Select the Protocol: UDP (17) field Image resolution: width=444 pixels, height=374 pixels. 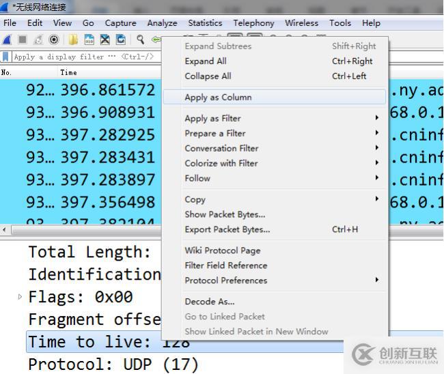click(113, 364)
